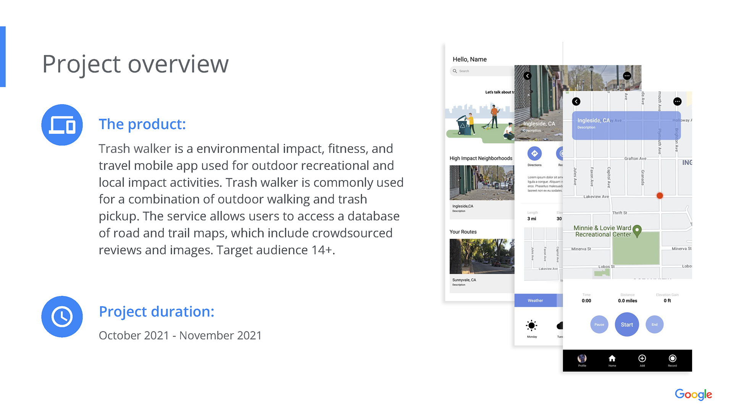Click the Google logo

coord(693,394)
